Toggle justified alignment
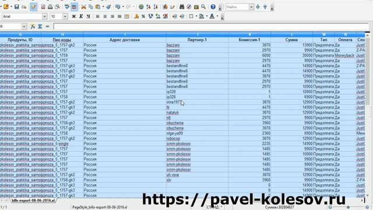This screenshot has height=210, width=373. point(119,16)
